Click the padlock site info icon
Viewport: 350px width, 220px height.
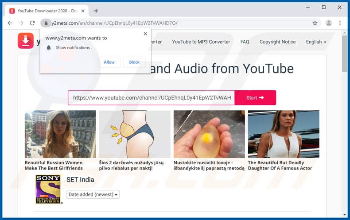click(46, 23)
